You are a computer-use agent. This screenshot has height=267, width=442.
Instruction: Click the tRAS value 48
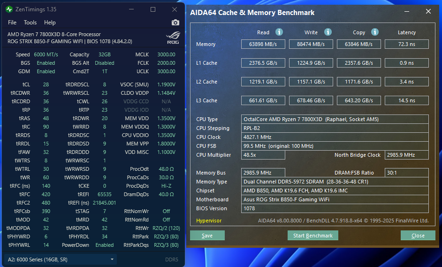46,118
